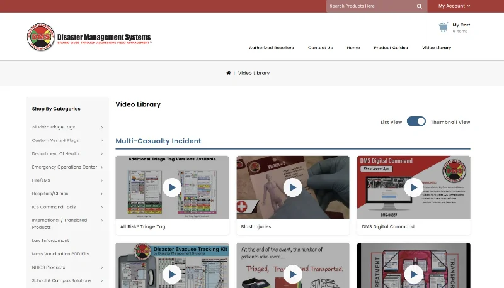Click the Search Products Here field
This screenshot has height=288, width=504.
point(371,6)
